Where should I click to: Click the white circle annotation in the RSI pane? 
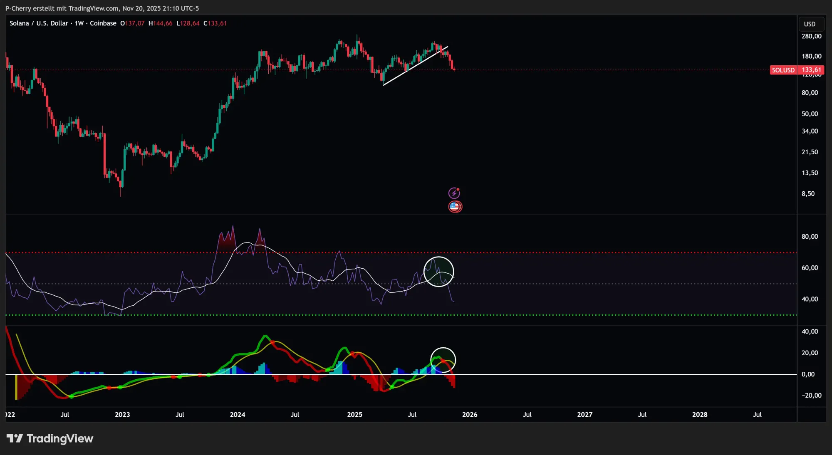click(x=438, y=271)
